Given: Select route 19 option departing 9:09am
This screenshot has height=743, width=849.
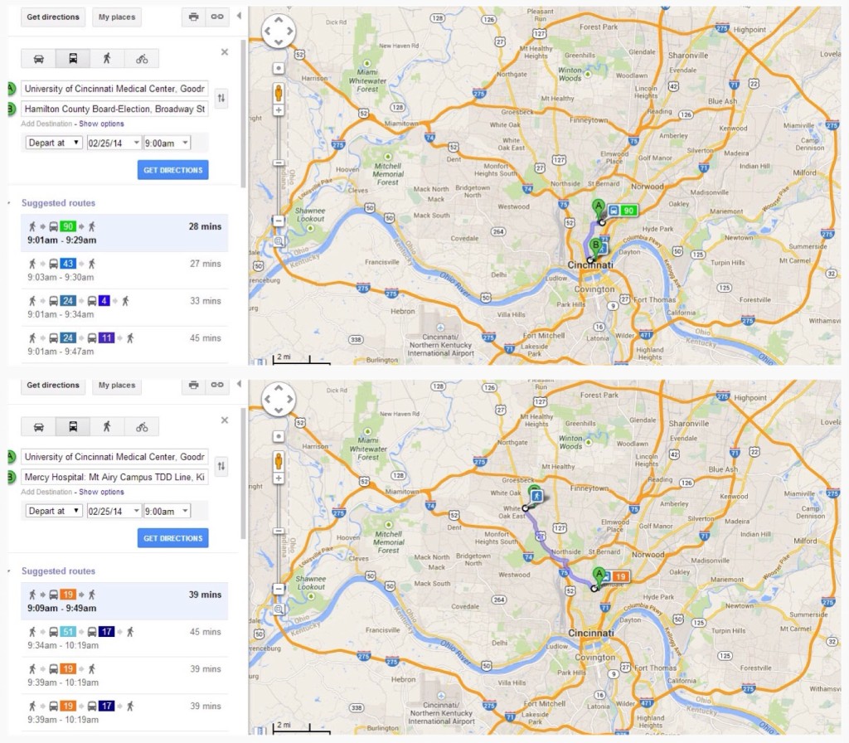Looking at the screenshot, I should 124,601.
